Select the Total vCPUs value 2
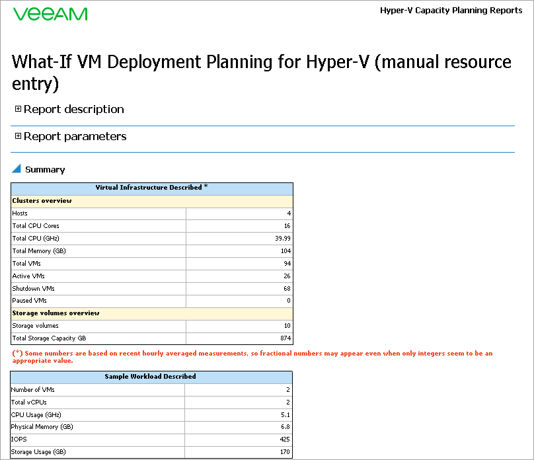 [288, 402]
